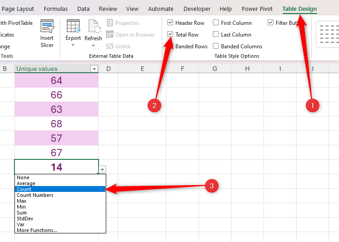The width and height of the screenshot is (339, 242).
Task: Click the Properties icon in External Table Data
Action: coord(110,23)
